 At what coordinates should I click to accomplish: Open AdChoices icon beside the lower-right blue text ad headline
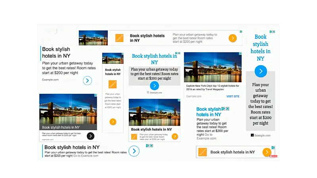[223, 109]
